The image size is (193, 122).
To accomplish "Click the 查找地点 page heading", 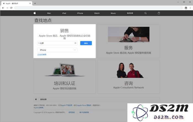I will point(43,20).
